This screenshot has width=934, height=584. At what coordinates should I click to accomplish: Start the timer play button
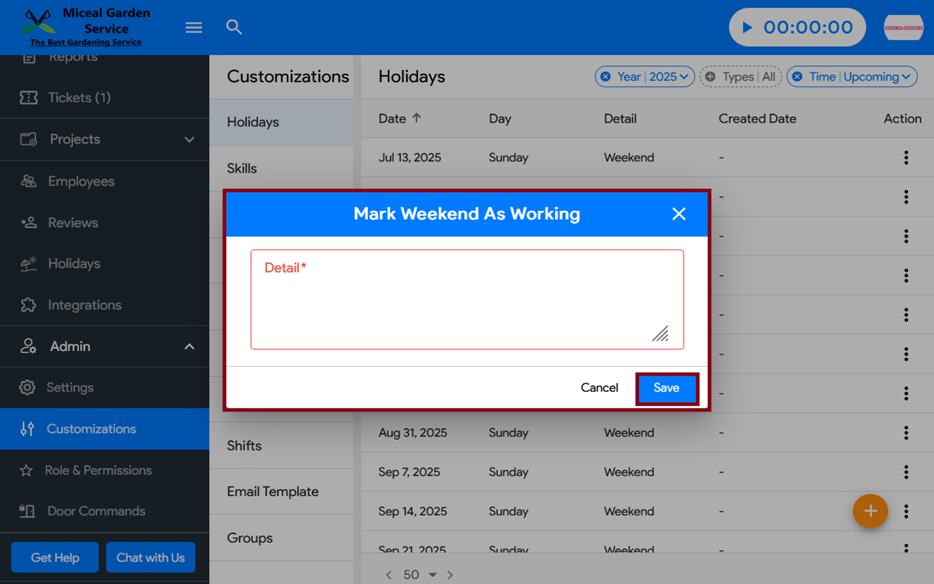(747, 27)
